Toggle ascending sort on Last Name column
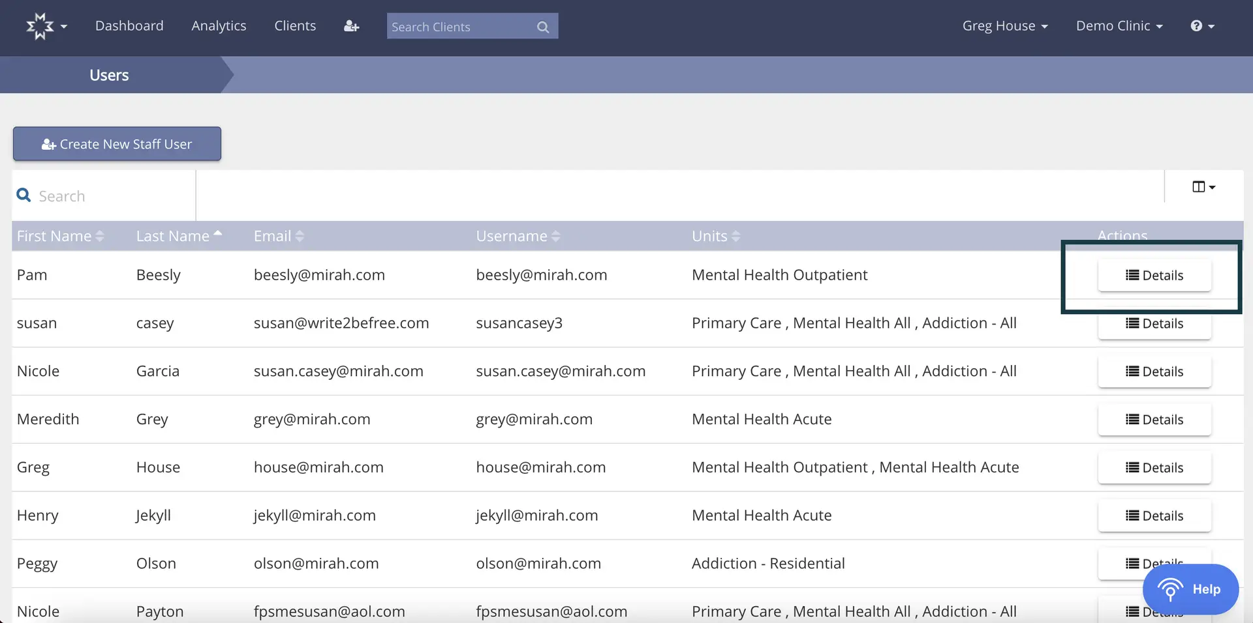 tap(219, 235)
